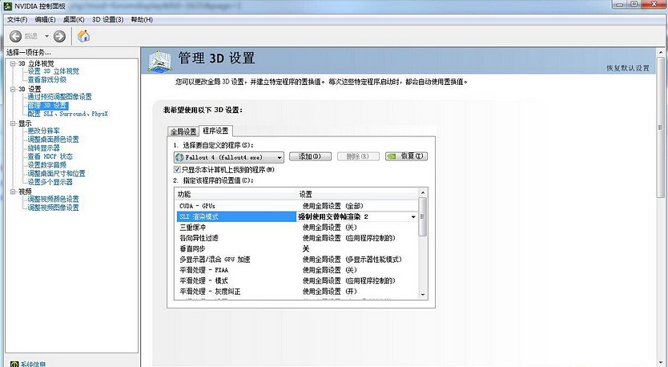Viewport: 668px width, 367px height.
Task: Click the 恢复(T) button
Action: pos(406,156)
